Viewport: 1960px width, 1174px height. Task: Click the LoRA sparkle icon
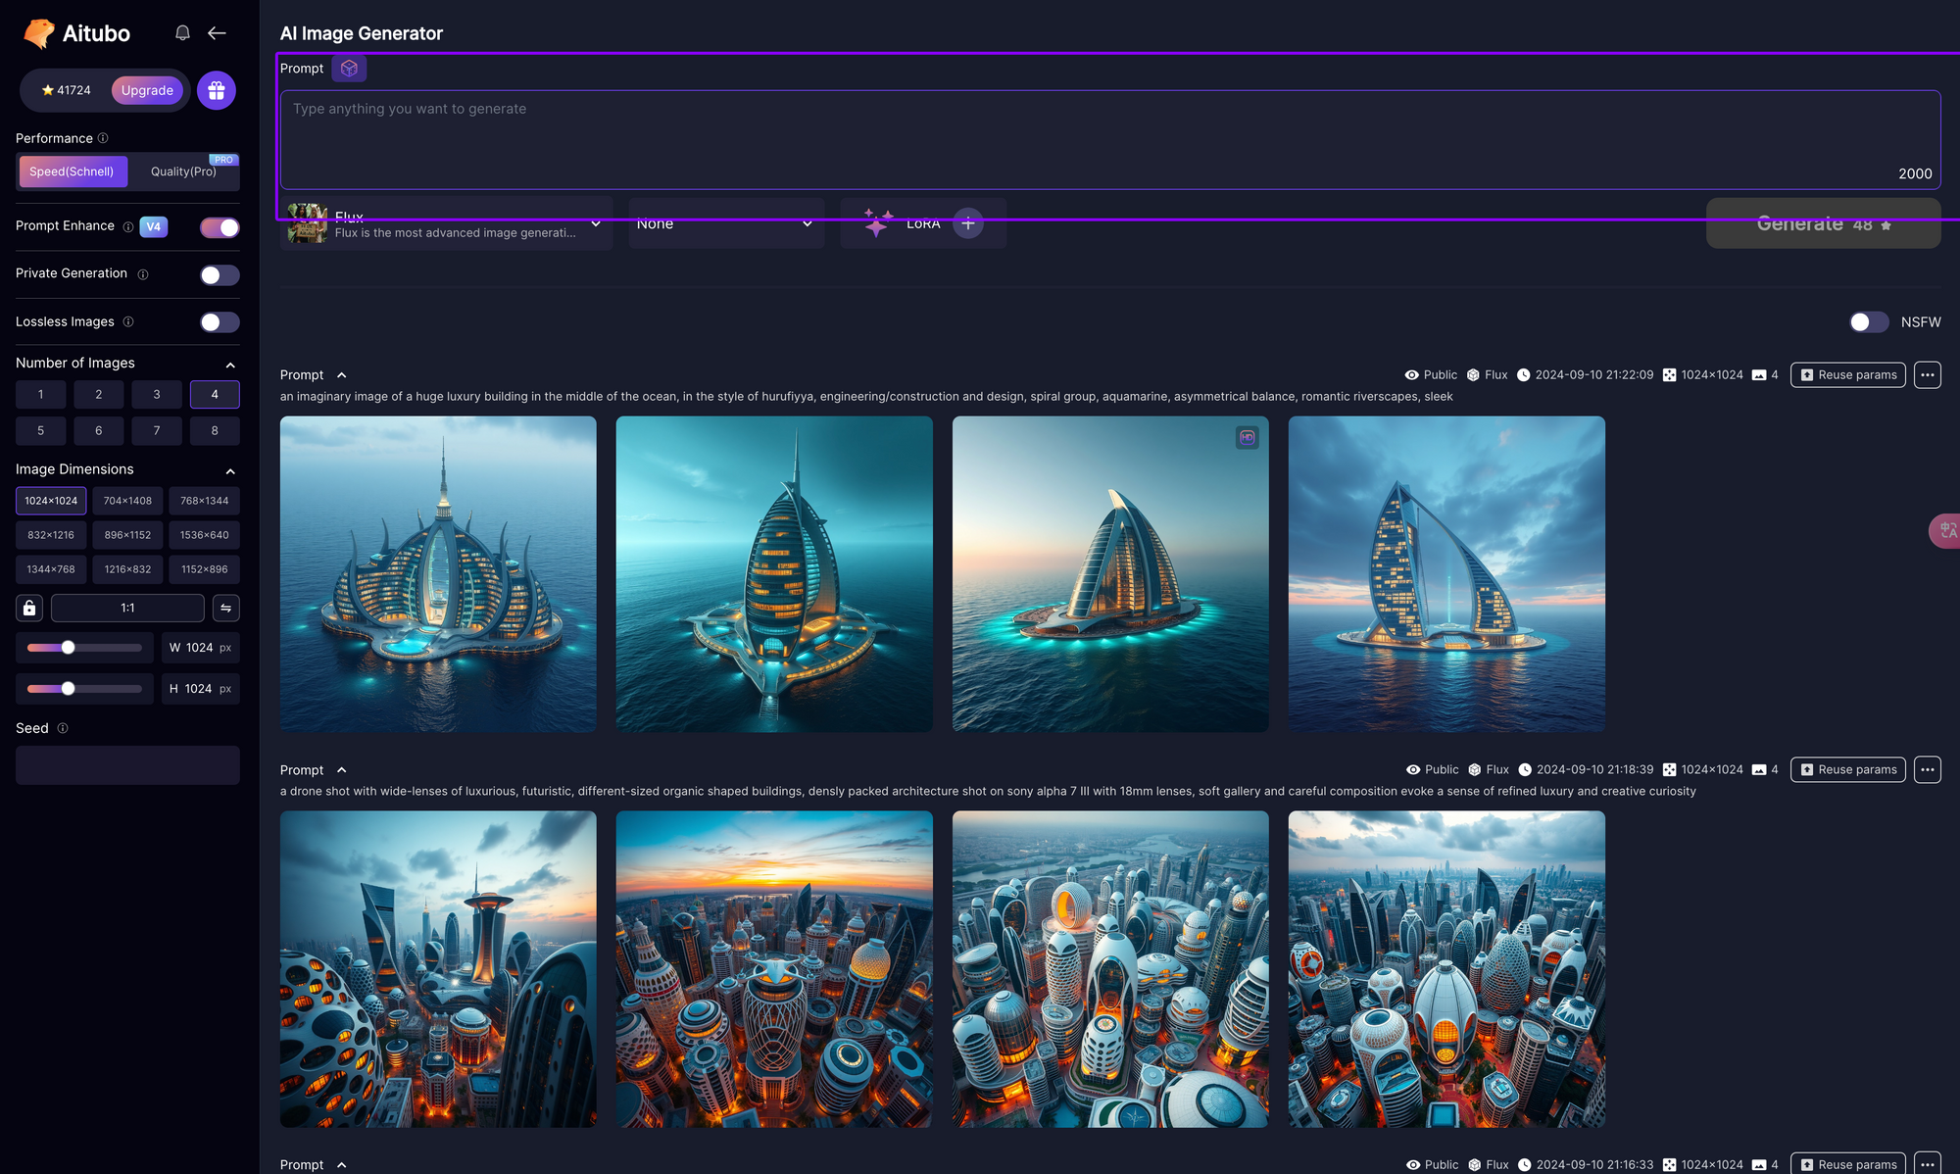[877, 222]
